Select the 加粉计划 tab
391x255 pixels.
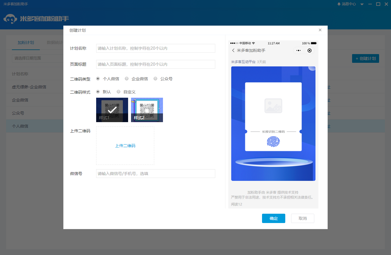pos(26,42)
